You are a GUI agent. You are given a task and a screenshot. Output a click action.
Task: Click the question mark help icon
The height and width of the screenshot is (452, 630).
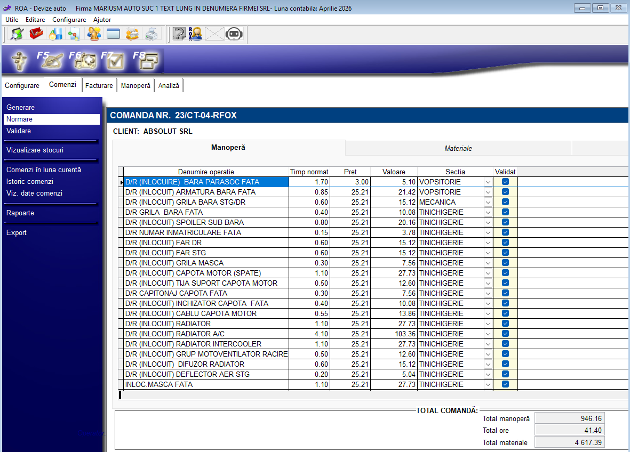point(179,34)
